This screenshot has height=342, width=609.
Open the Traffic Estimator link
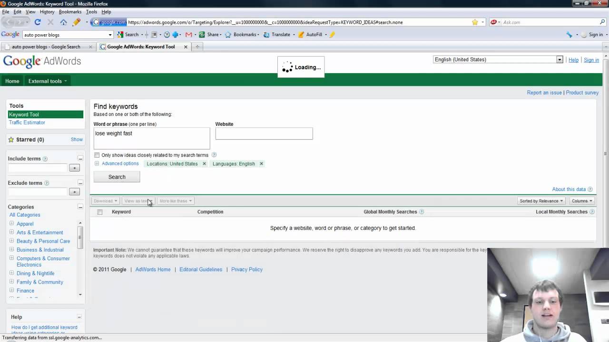[27, 123]
